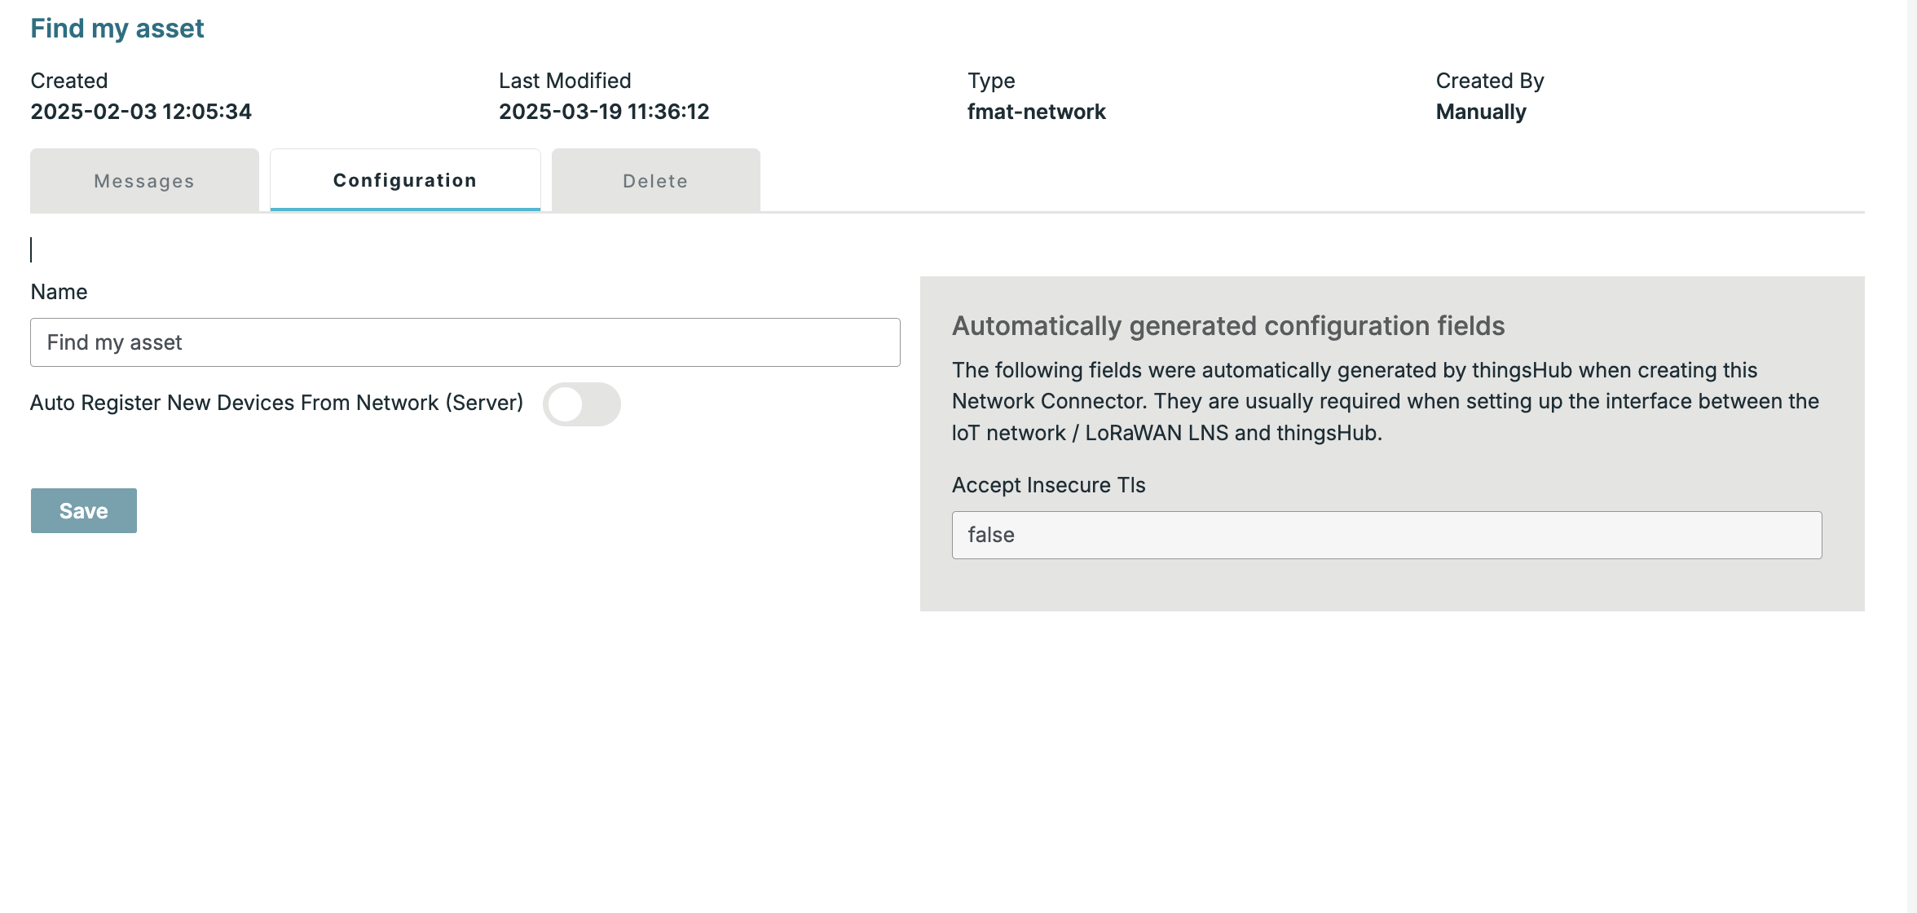The width and height of the screenshot is (1917, 913).
Task: Click the 'Name' field label
Action: (59, 292)
